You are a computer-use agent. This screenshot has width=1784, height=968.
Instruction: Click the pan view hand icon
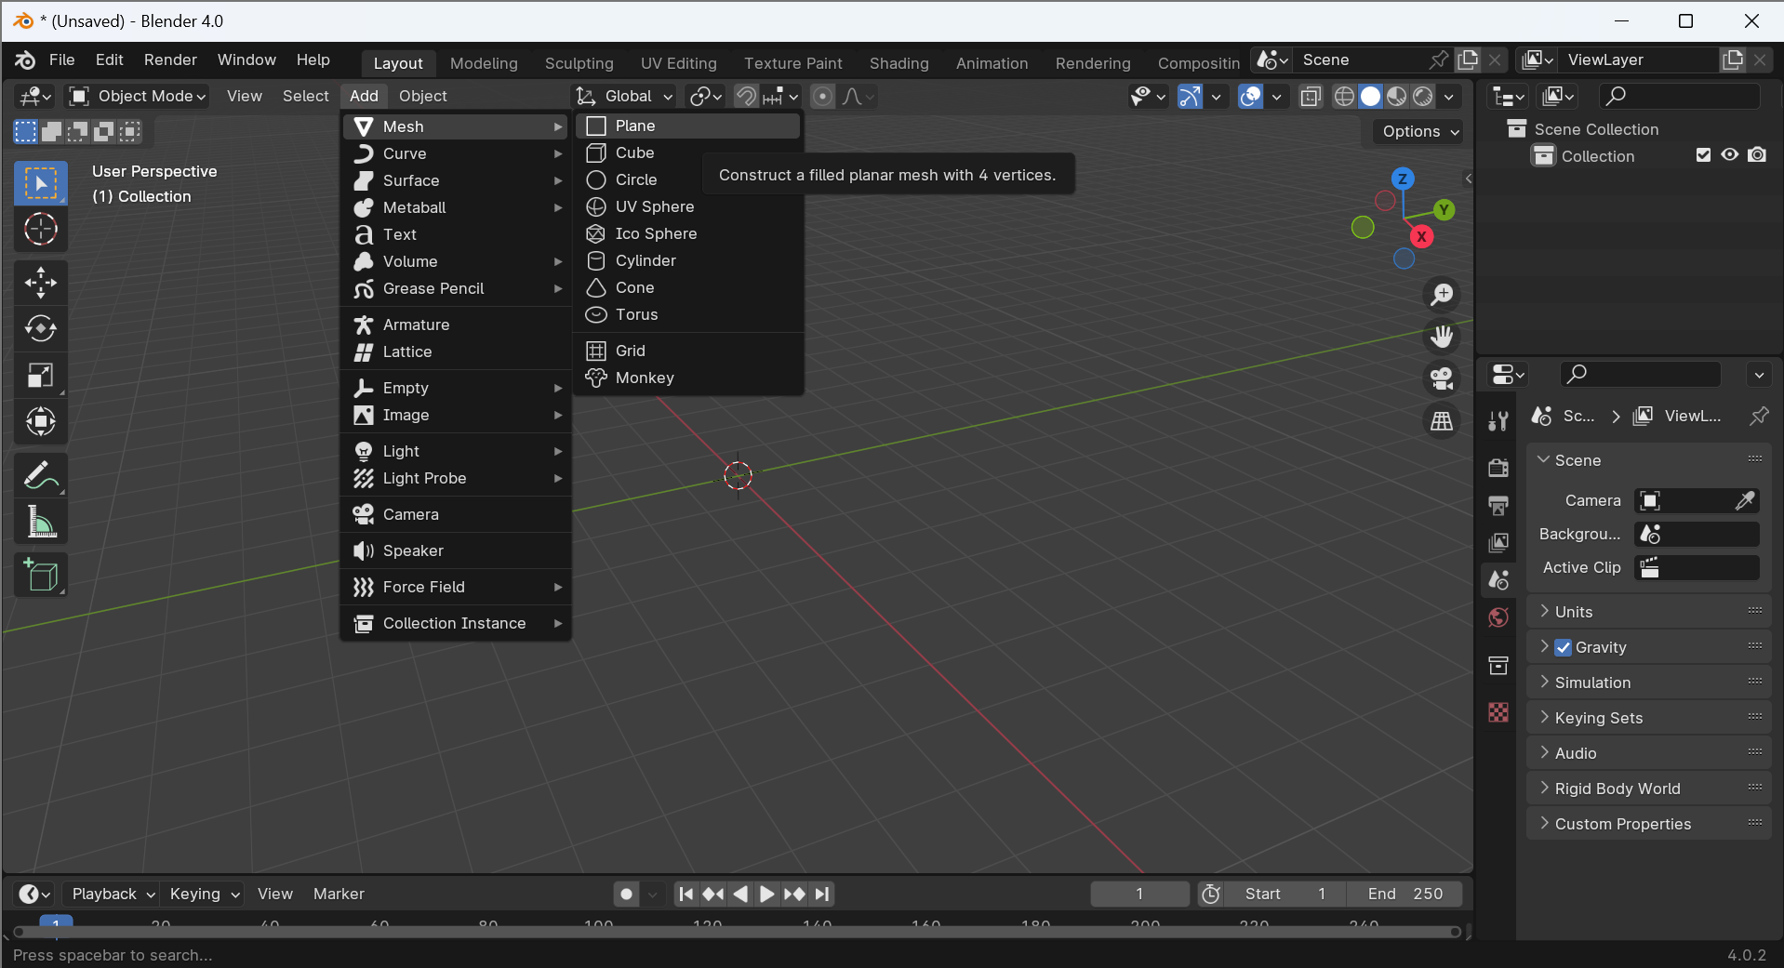(1442, 337)
